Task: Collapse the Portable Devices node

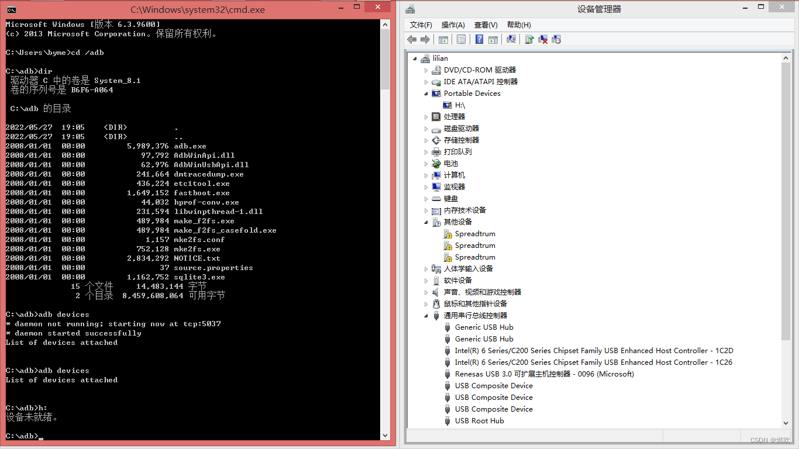Action: pos(426,94)
